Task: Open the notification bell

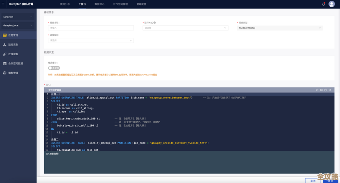Action: 323,4
